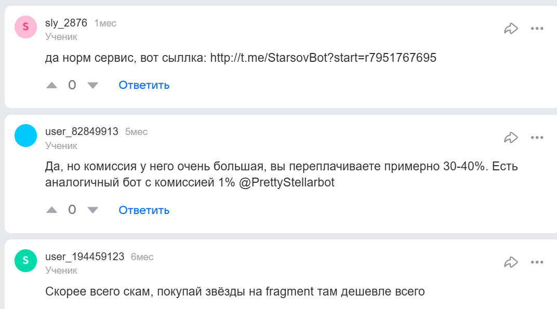Click the 5мес timestamp on user_82849913's comment

click(x=136, y=132)
